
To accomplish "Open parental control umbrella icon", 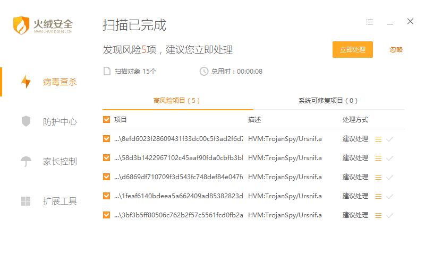I will pos(25,161).
